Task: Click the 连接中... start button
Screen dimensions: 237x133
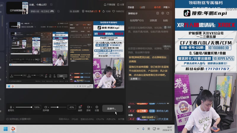Action: click(113, 108)
